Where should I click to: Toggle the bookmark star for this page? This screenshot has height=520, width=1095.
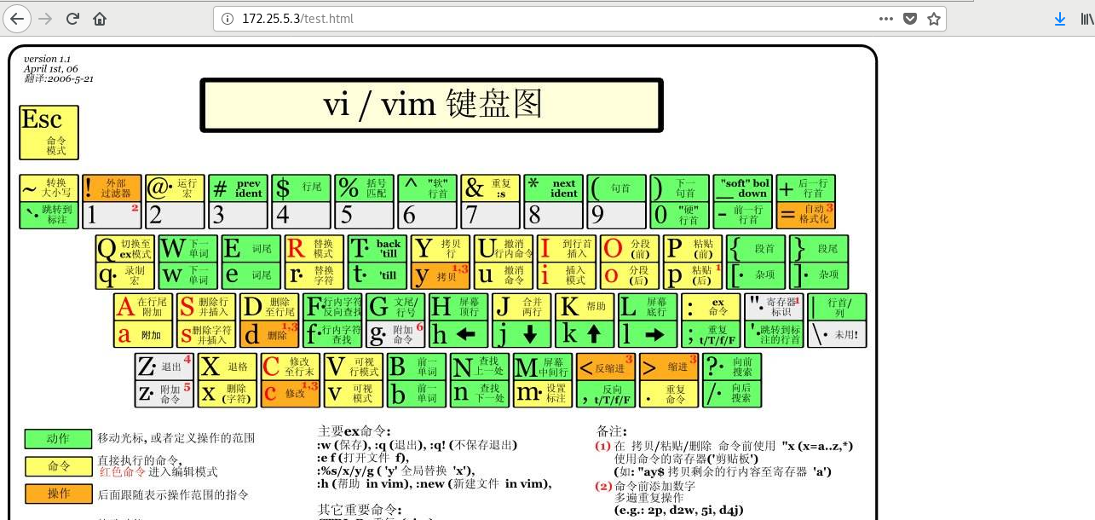(934, 18)
